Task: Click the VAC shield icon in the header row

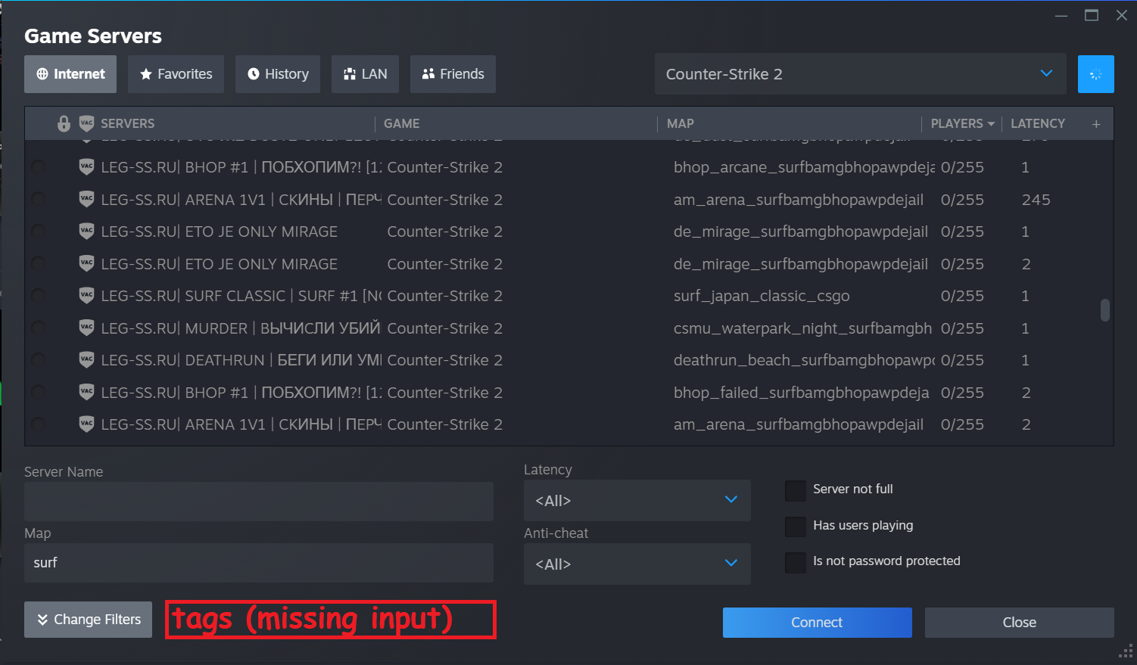Action: 86,123
